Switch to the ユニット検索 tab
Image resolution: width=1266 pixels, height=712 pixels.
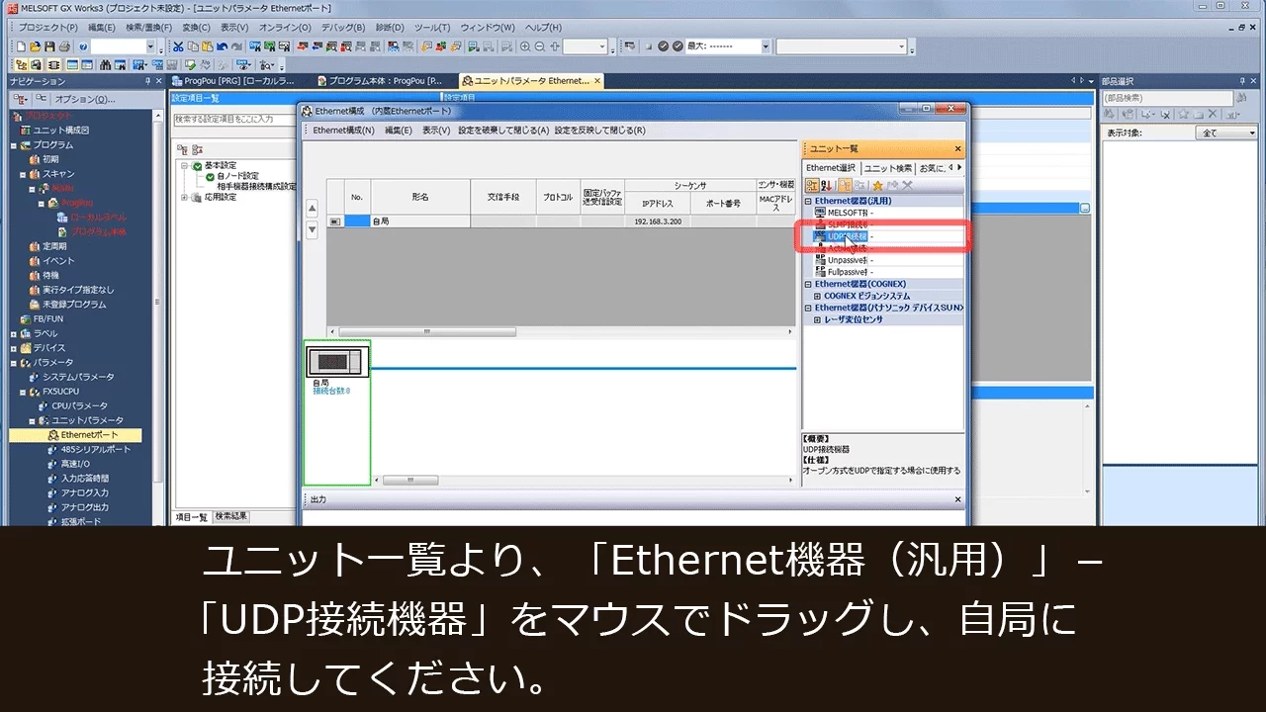[888, 168]
